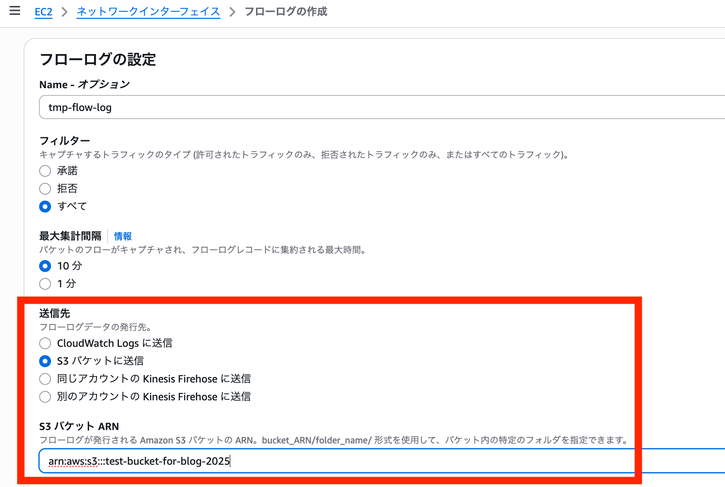725x487 pixels.
Task: Select the 承諾 filter radio button
Action: pos(45,171)
